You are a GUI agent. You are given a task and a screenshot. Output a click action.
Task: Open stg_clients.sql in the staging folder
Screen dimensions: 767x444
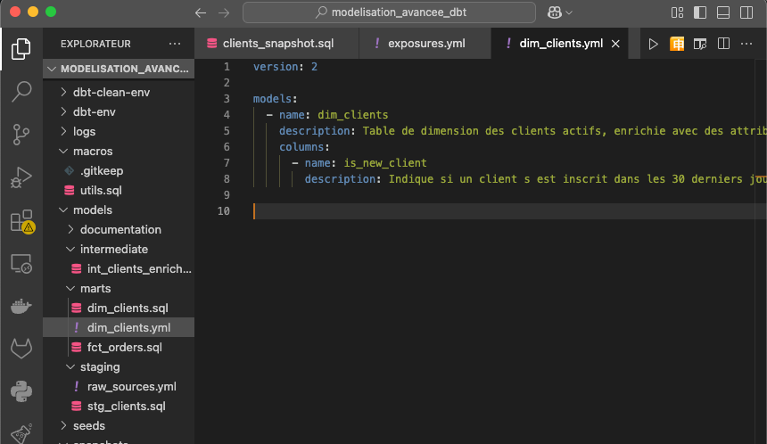click(119, 406)
